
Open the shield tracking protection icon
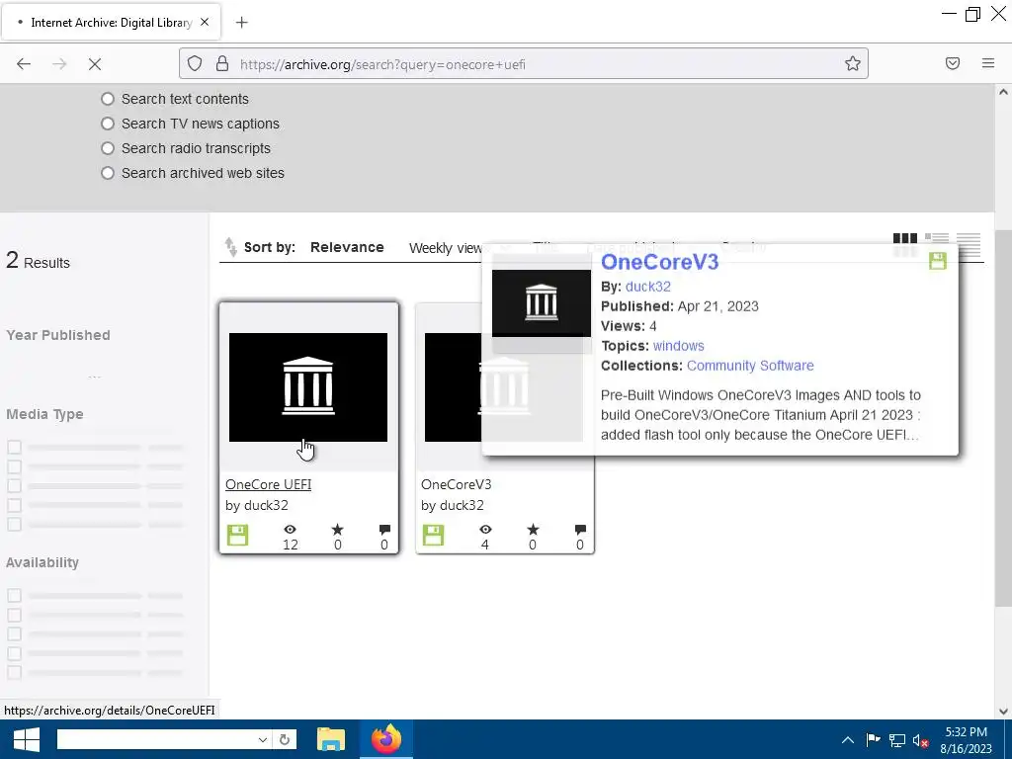[195, 63]
